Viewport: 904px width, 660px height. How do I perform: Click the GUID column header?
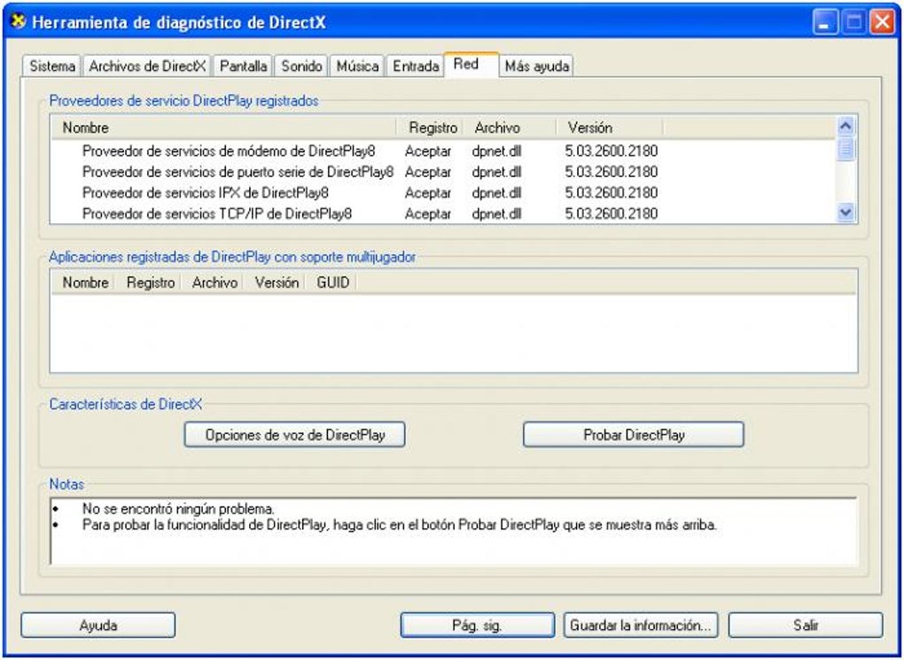(x=332, y=283)
